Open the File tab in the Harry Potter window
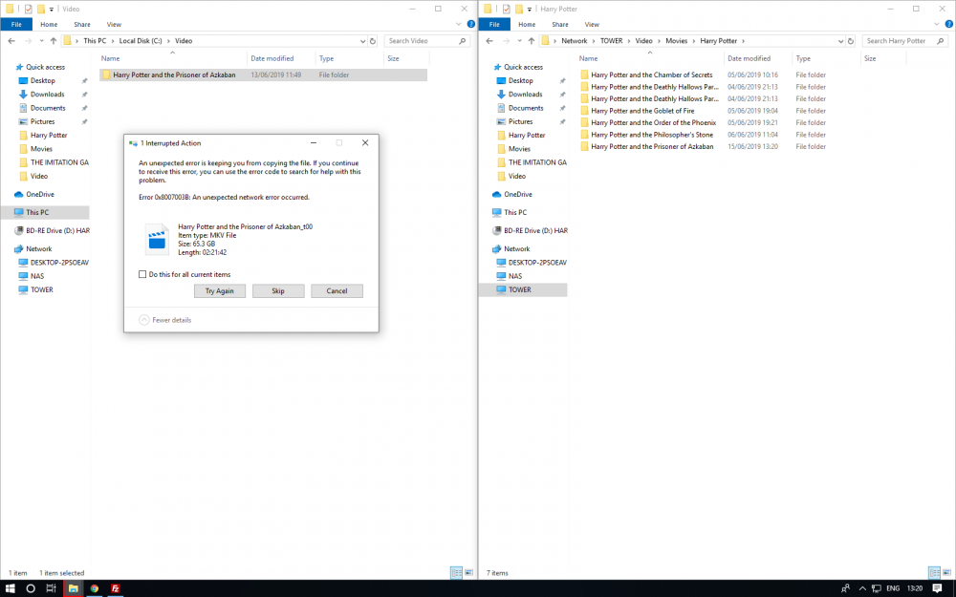 pos(494,25)
